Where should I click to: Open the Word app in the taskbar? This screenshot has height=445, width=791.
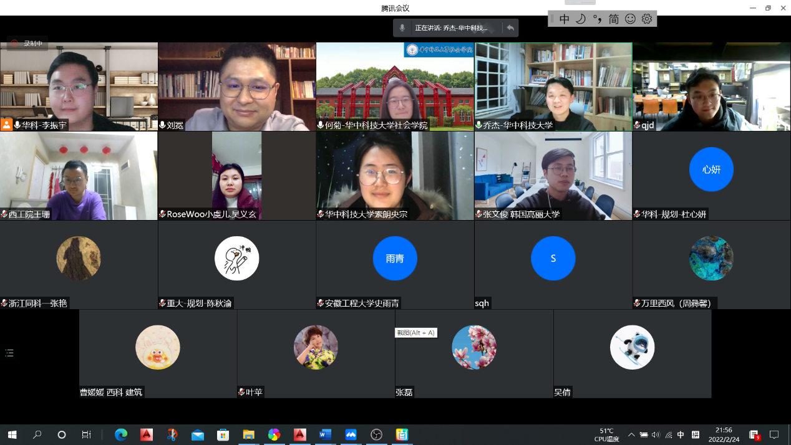pos(325,434)
